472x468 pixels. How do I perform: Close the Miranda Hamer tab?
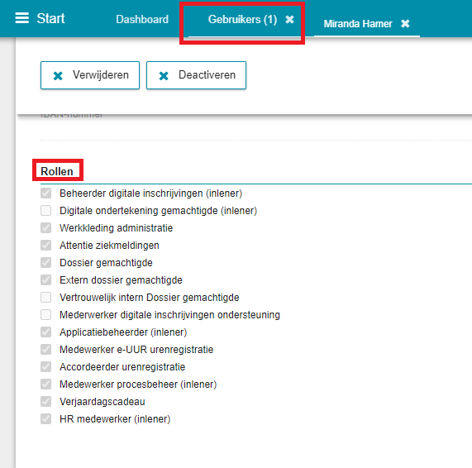[x=405, y=23]
